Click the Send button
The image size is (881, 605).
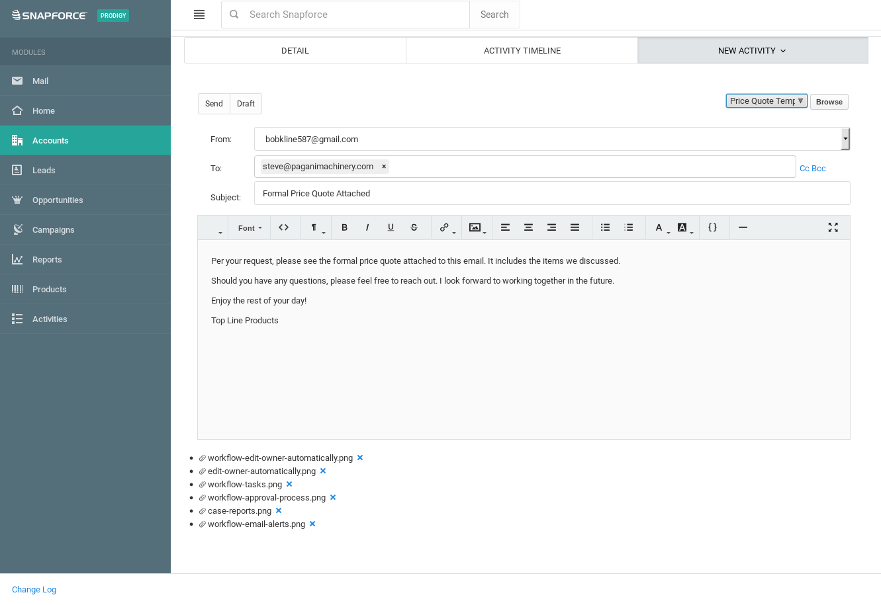pos(214,104)
